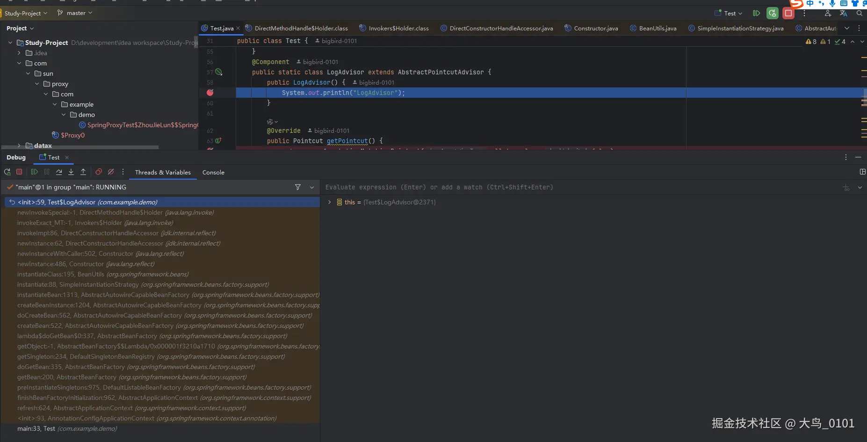Open the thread selector dropdown
Viewport: 867px width, 442px height.
[x=312, y=187]
